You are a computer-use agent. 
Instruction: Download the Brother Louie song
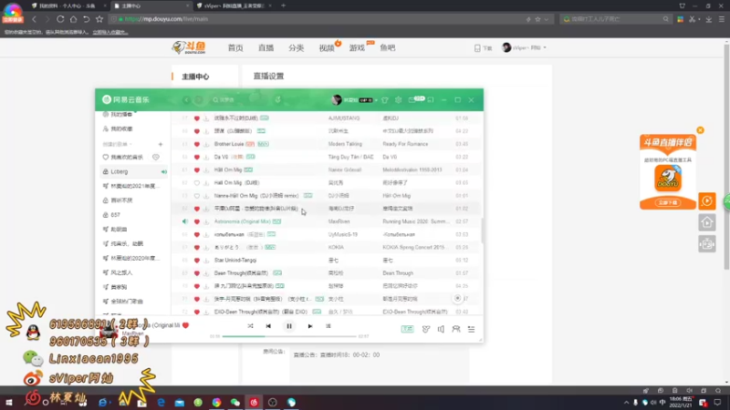pyautogui.click(x=206, y=144)
